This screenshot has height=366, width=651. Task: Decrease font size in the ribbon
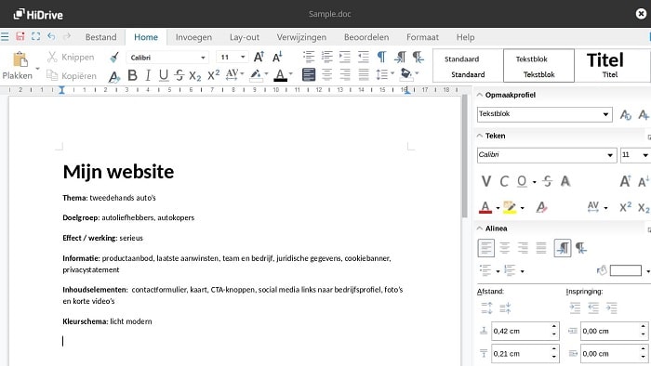pos(277,57)
